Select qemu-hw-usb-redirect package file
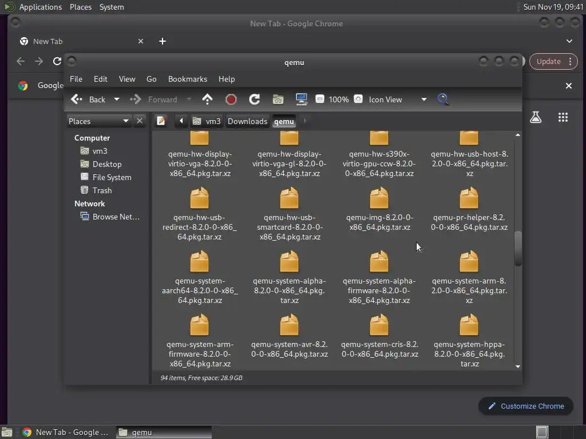 [200, 214]
